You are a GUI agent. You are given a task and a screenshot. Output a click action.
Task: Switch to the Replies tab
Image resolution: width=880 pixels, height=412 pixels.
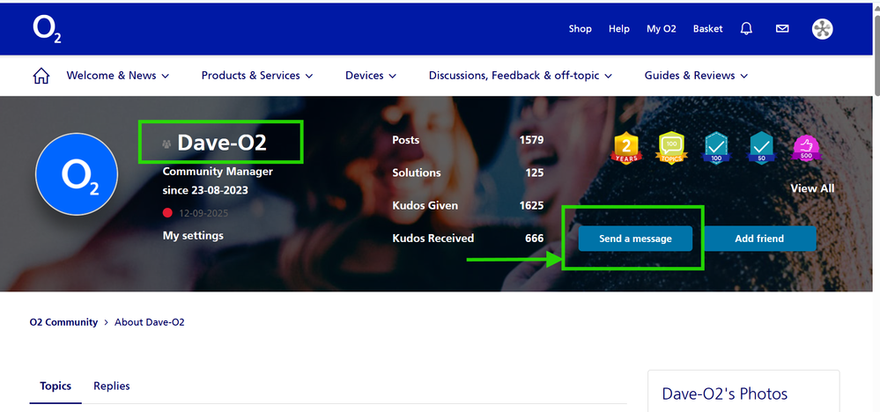pyautogui.click(x=112, y=386)
